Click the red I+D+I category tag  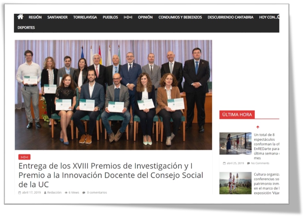click(x=24, y=157)
